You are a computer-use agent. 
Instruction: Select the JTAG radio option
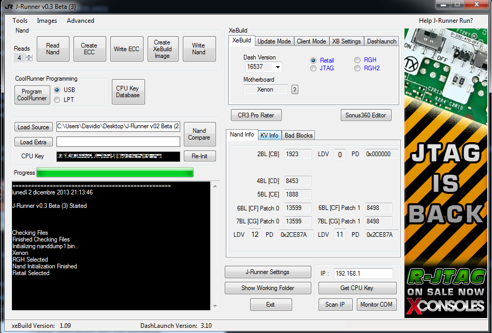coord(313,68)
